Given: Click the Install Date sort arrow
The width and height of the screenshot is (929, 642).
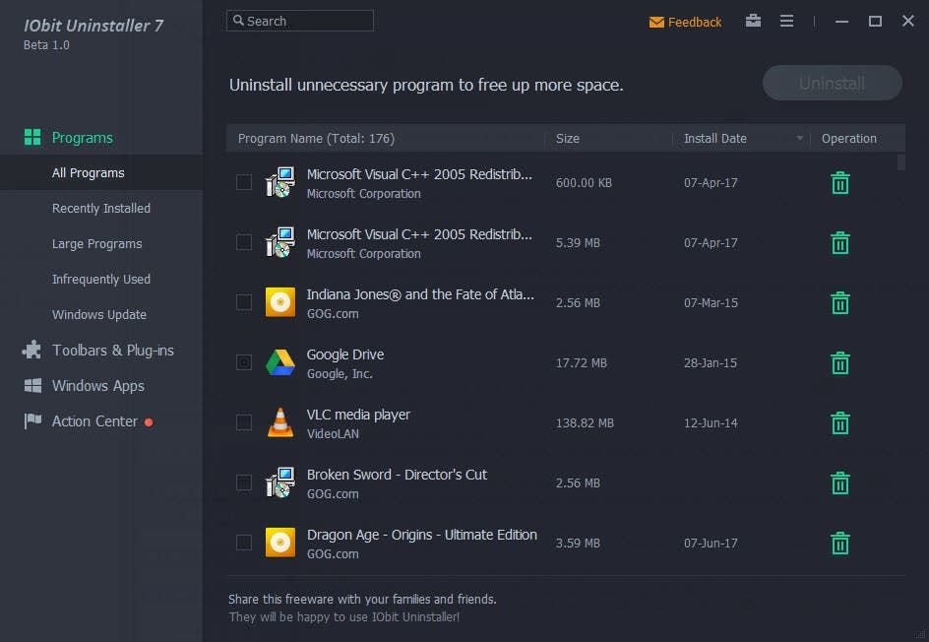Looking at the screenshot, I should tap(799, 138).
